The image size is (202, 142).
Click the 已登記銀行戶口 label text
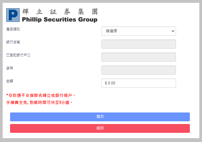(18, 55)
